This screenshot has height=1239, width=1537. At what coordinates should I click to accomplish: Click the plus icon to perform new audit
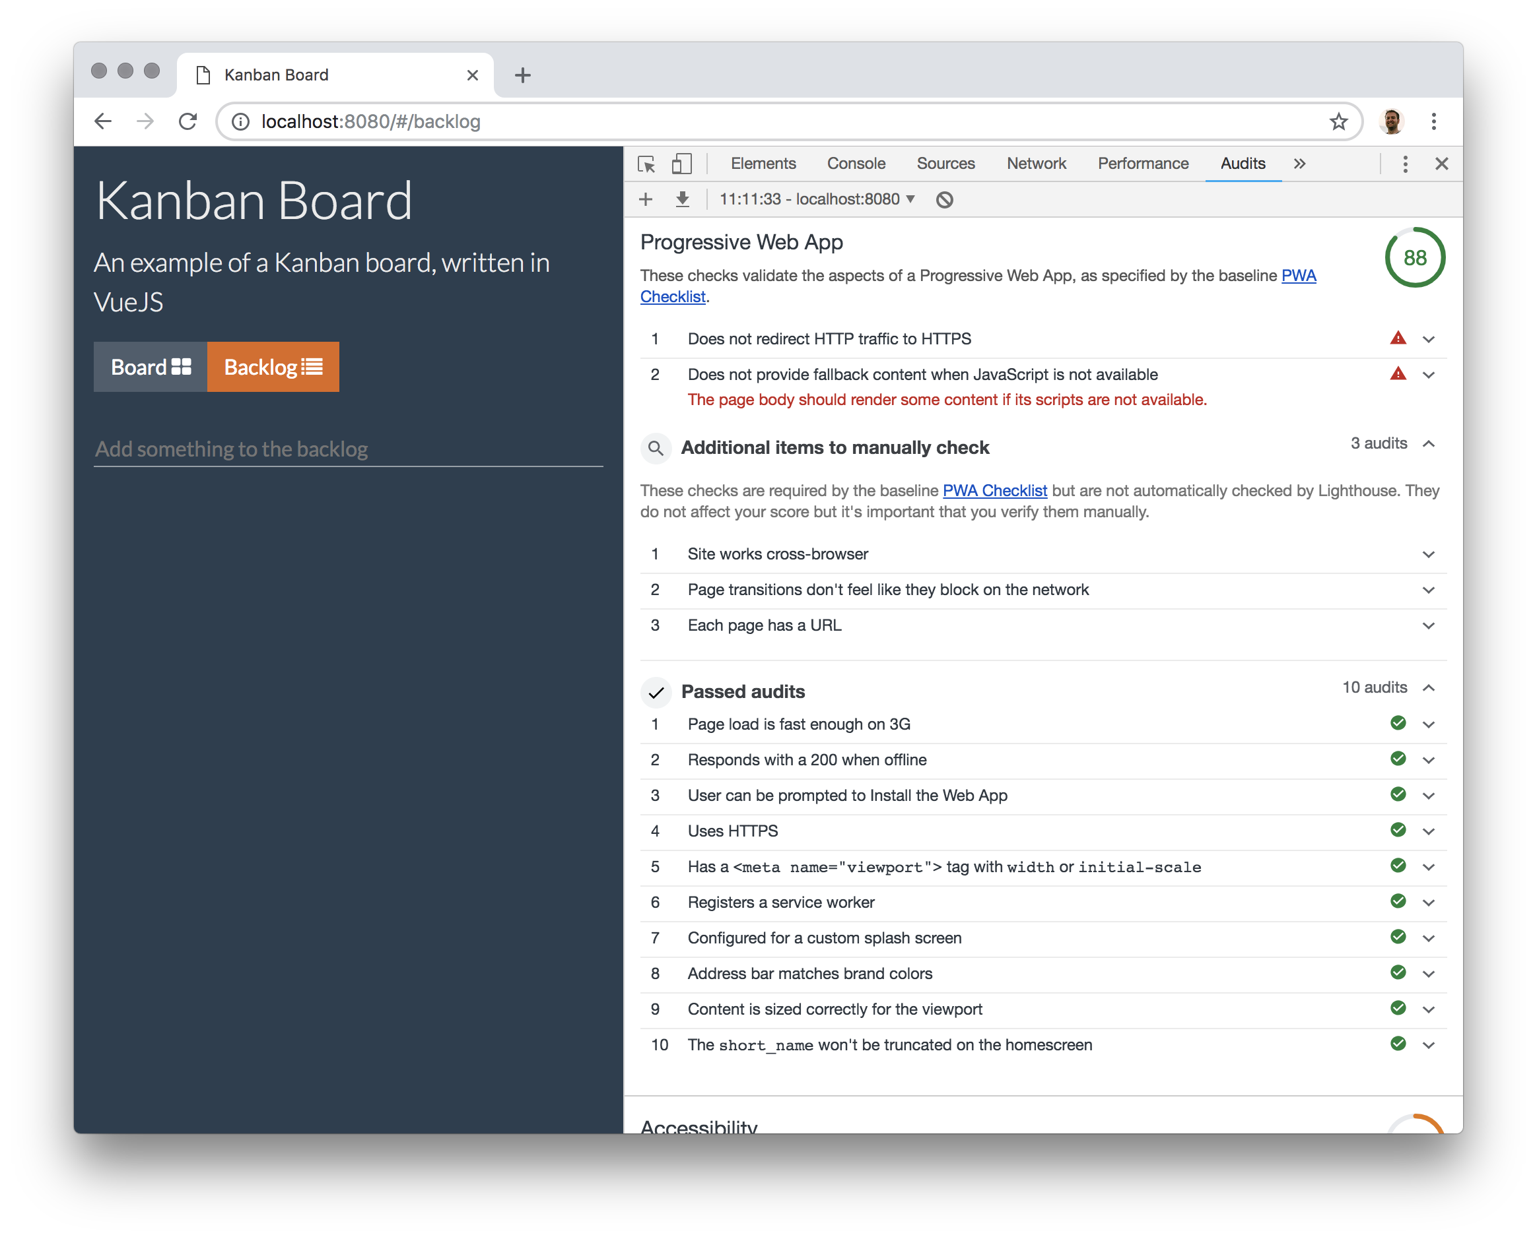click(x=646, y=199)
